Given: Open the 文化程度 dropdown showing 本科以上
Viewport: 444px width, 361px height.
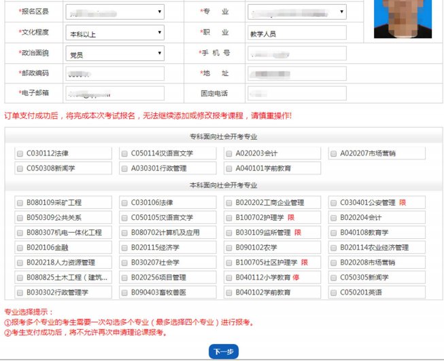Looking at the screenshot, I should 114,33.
